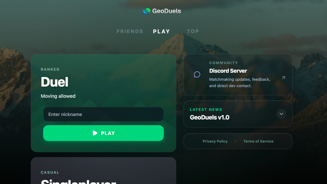
Task: Click the LATEST NEWS label
Action: pos(206,109)
